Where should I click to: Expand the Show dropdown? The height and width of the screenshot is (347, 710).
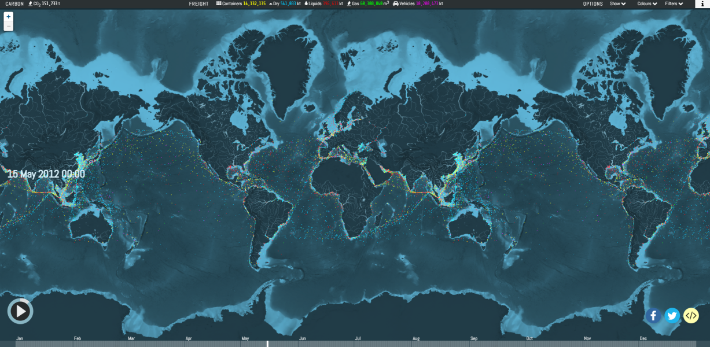click(617, 3)
